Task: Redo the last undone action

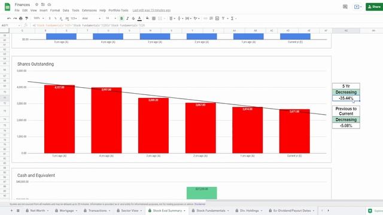Action: click(15, 19)
